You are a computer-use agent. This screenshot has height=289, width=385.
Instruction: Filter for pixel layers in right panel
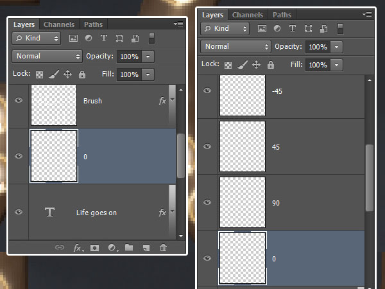[x=261, y=29]
